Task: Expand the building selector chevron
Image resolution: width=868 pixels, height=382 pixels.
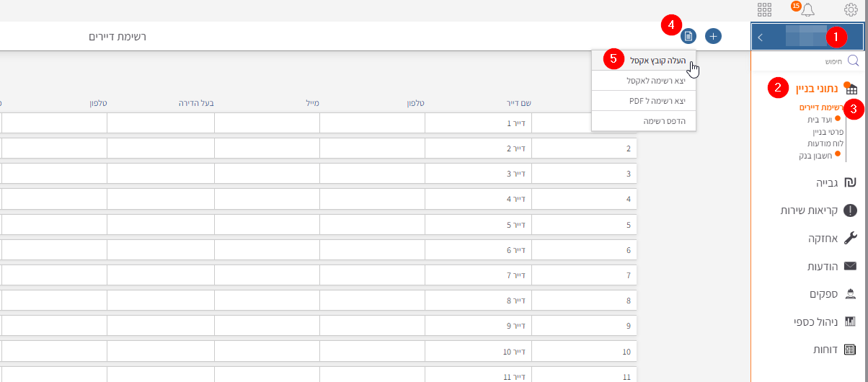Action: [761, 37]
